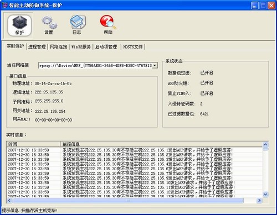Click the 监控信息 column header

(x=161, y=144)
